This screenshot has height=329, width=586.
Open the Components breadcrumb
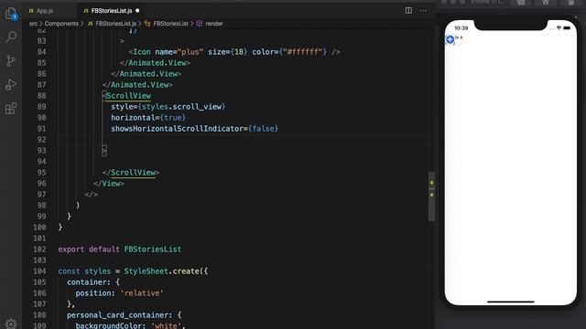(x=61, y=24)
